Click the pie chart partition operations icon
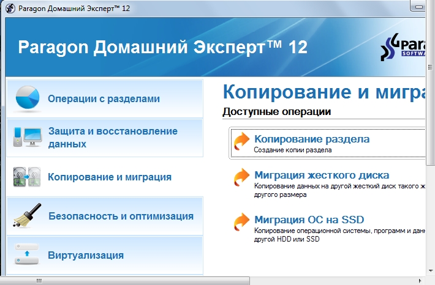Screen dimensions: 435x285 (x=28, y=97)
